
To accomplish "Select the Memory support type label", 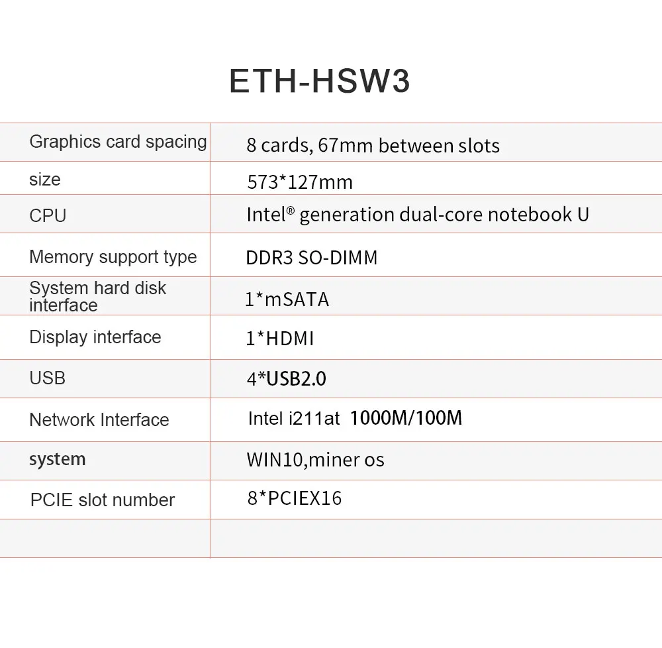I will (113, 257).
